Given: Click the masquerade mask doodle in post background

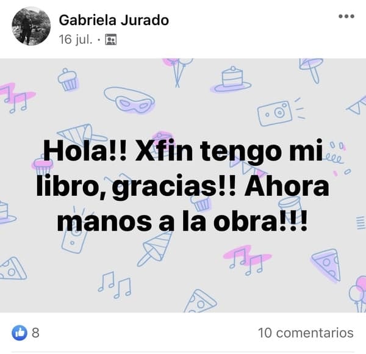Looking at the screenshot, I should click(x=129, y=99).
